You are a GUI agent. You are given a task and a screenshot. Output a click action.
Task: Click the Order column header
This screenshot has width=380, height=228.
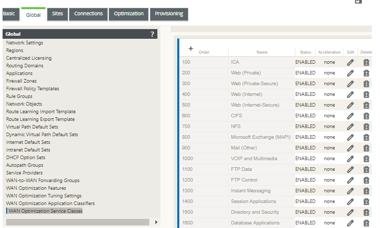(x=204, y=52)
